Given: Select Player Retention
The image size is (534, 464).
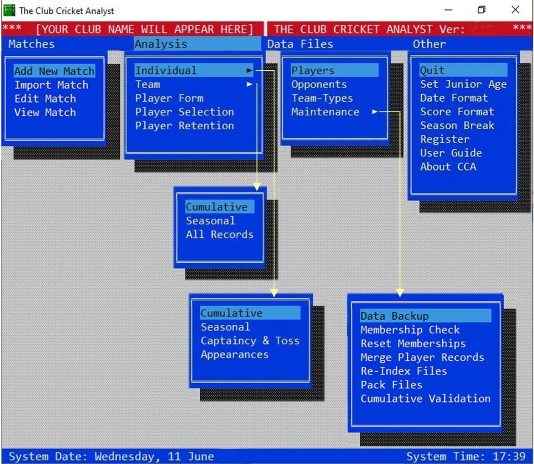Looking at the screenshot, I should click(183, 126).
